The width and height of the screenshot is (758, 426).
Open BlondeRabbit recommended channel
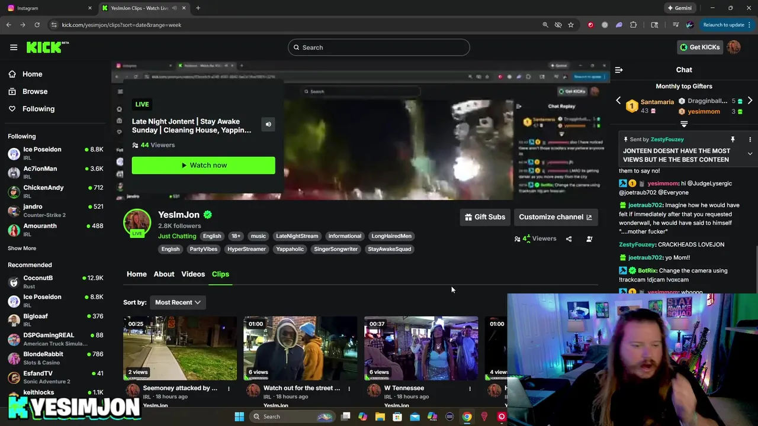(56, 358)
